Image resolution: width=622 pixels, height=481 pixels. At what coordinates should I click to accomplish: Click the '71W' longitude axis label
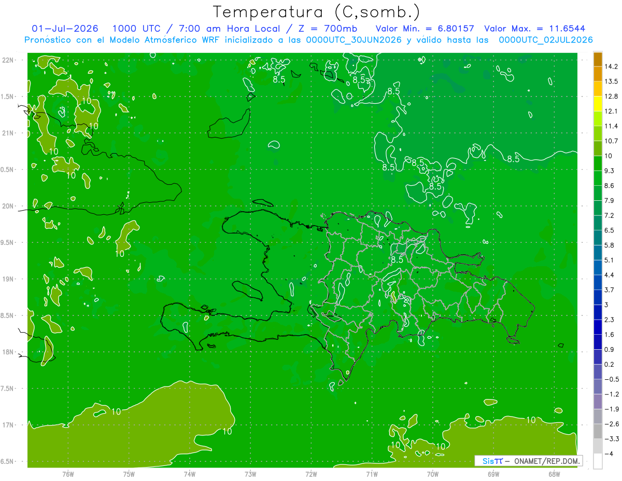tap(372, 474)
